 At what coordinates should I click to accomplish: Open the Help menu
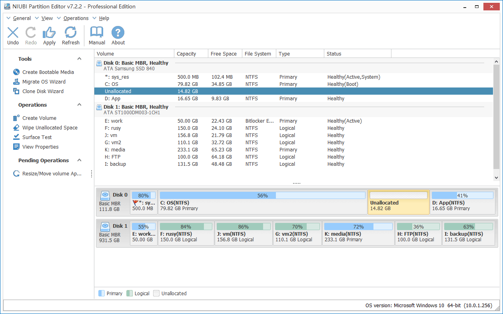104,18
